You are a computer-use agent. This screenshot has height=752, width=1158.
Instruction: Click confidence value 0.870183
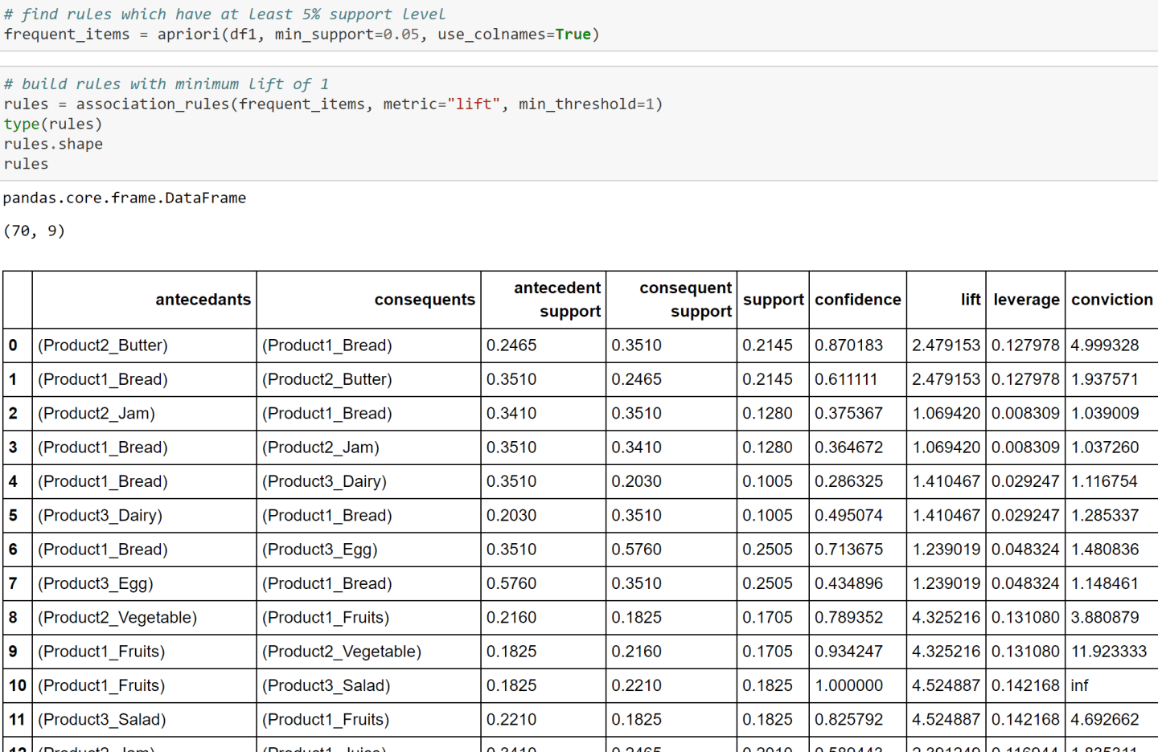848,345
